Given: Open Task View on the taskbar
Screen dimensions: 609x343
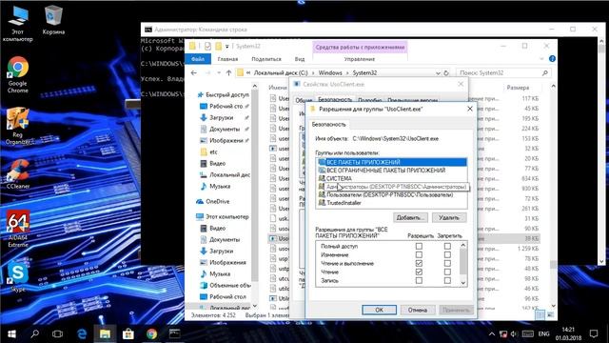Looking at the screenshot, I should pos(57,333).
